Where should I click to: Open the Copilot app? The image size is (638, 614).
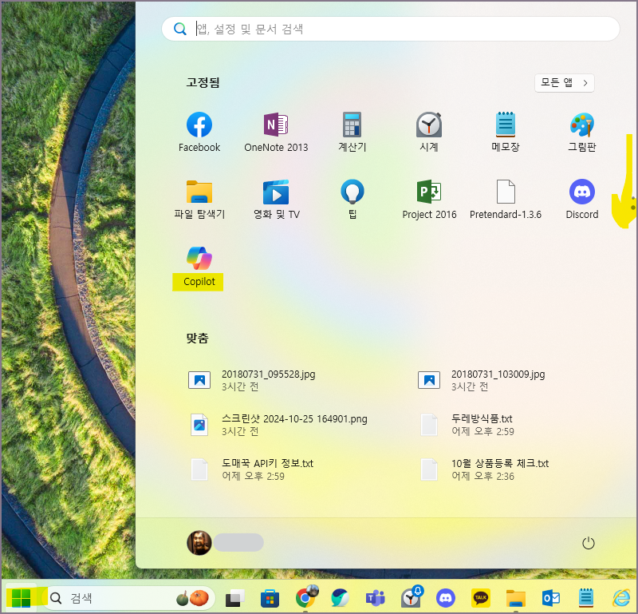coord(199,267)
